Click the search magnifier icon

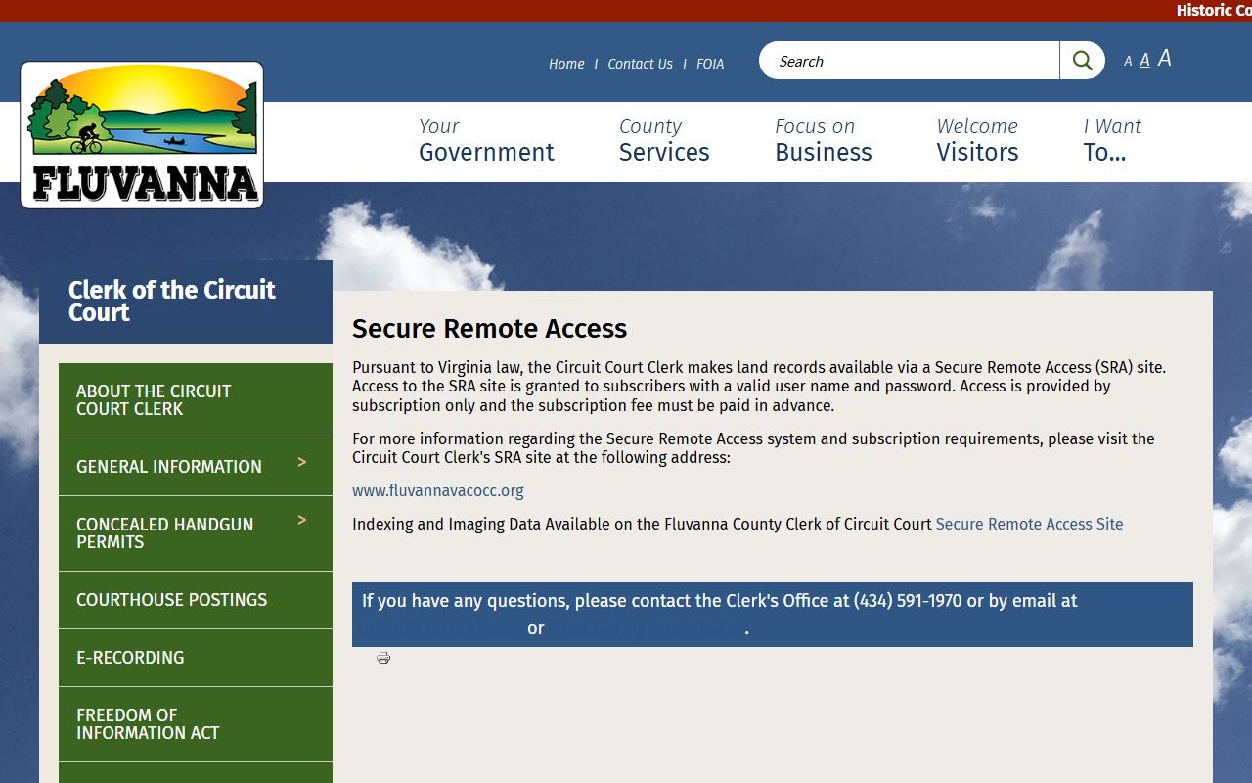pos(1082,61)
